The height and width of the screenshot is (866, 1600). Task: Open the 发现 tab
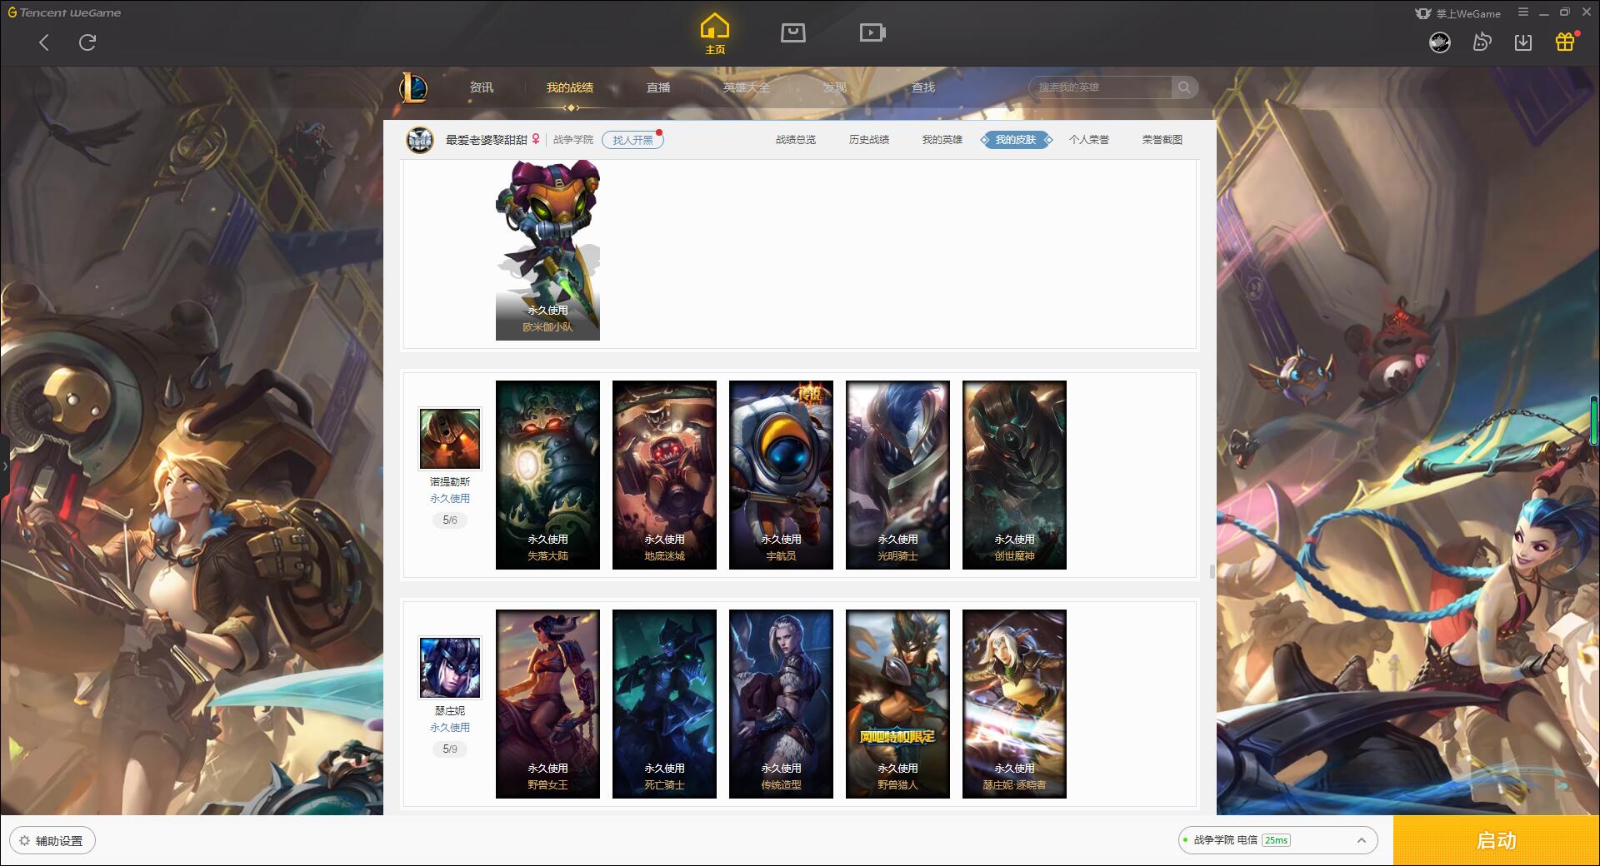835,87
